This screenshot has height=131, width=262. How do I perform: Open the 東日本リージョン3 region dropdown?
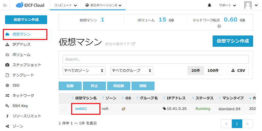(x=103, y=6)
